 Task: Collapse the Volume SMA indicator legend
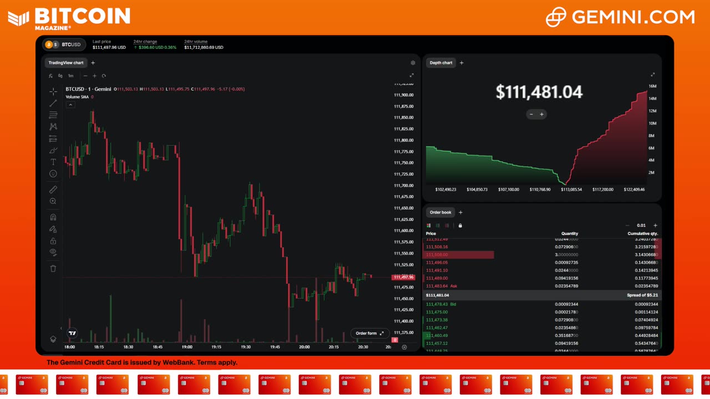(70, 105)
